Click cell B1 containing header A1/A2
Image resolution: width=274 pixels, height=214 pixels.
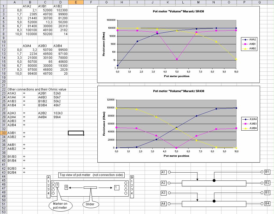click(30, 6)
